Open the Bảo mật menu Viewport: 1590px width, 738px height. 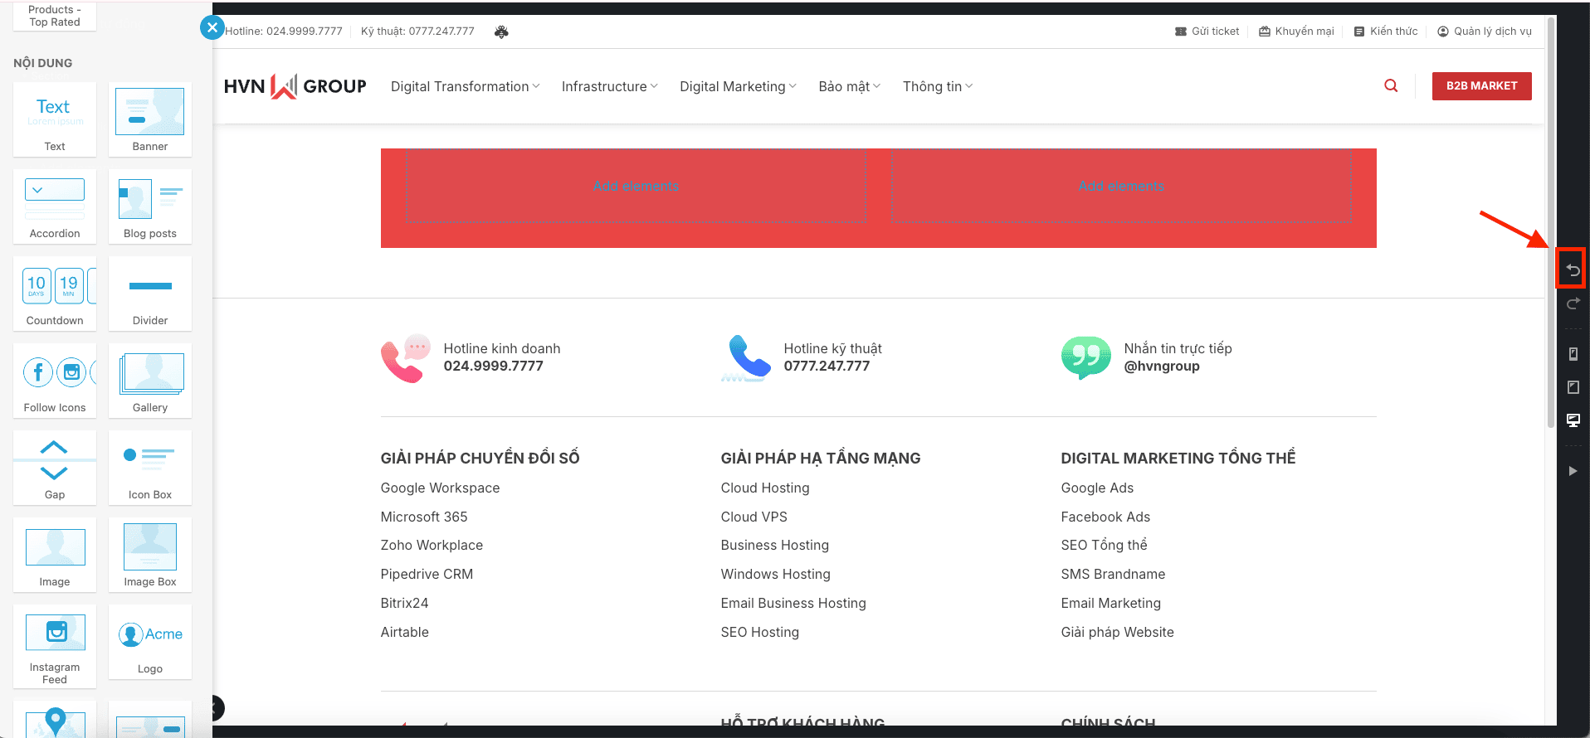click(849, 86)
